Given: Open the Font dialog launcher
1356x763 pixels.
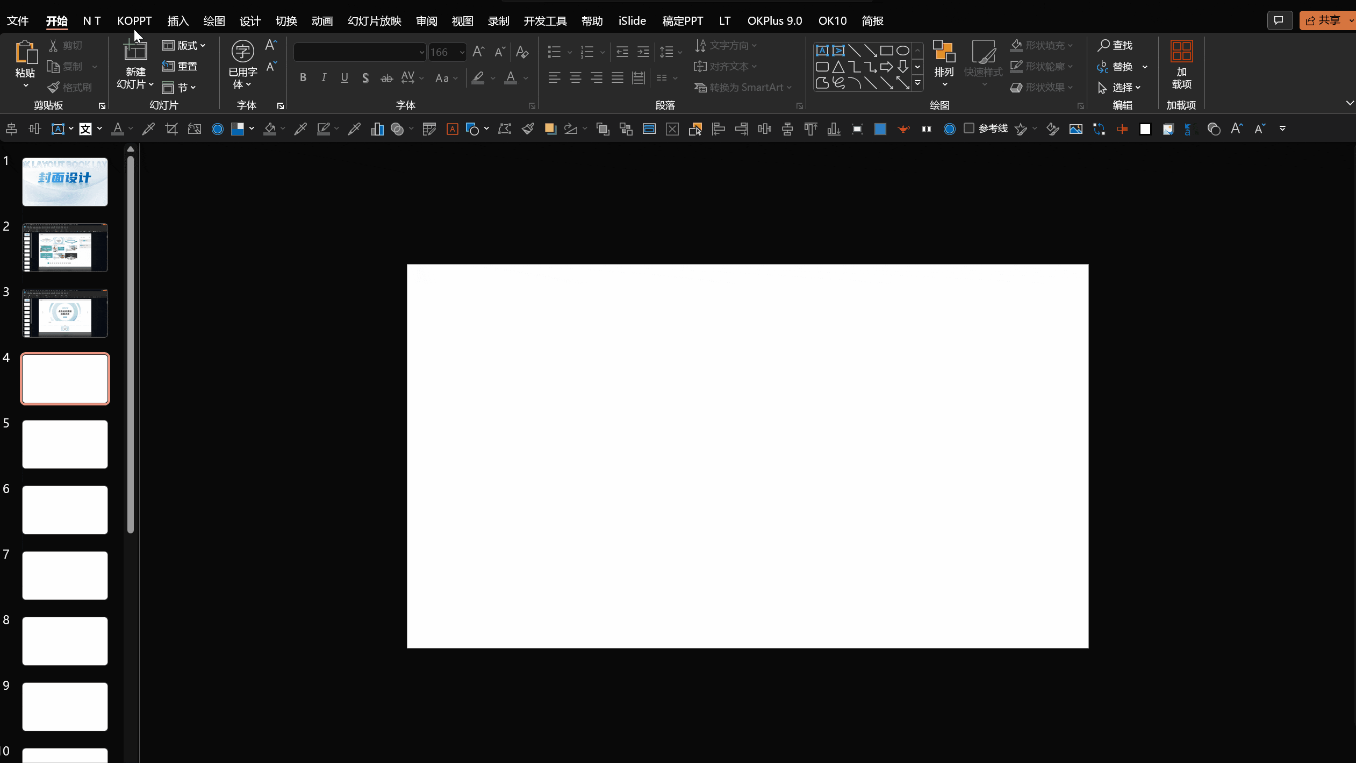Looking at the screenshot, I should [x=532, y=106].
